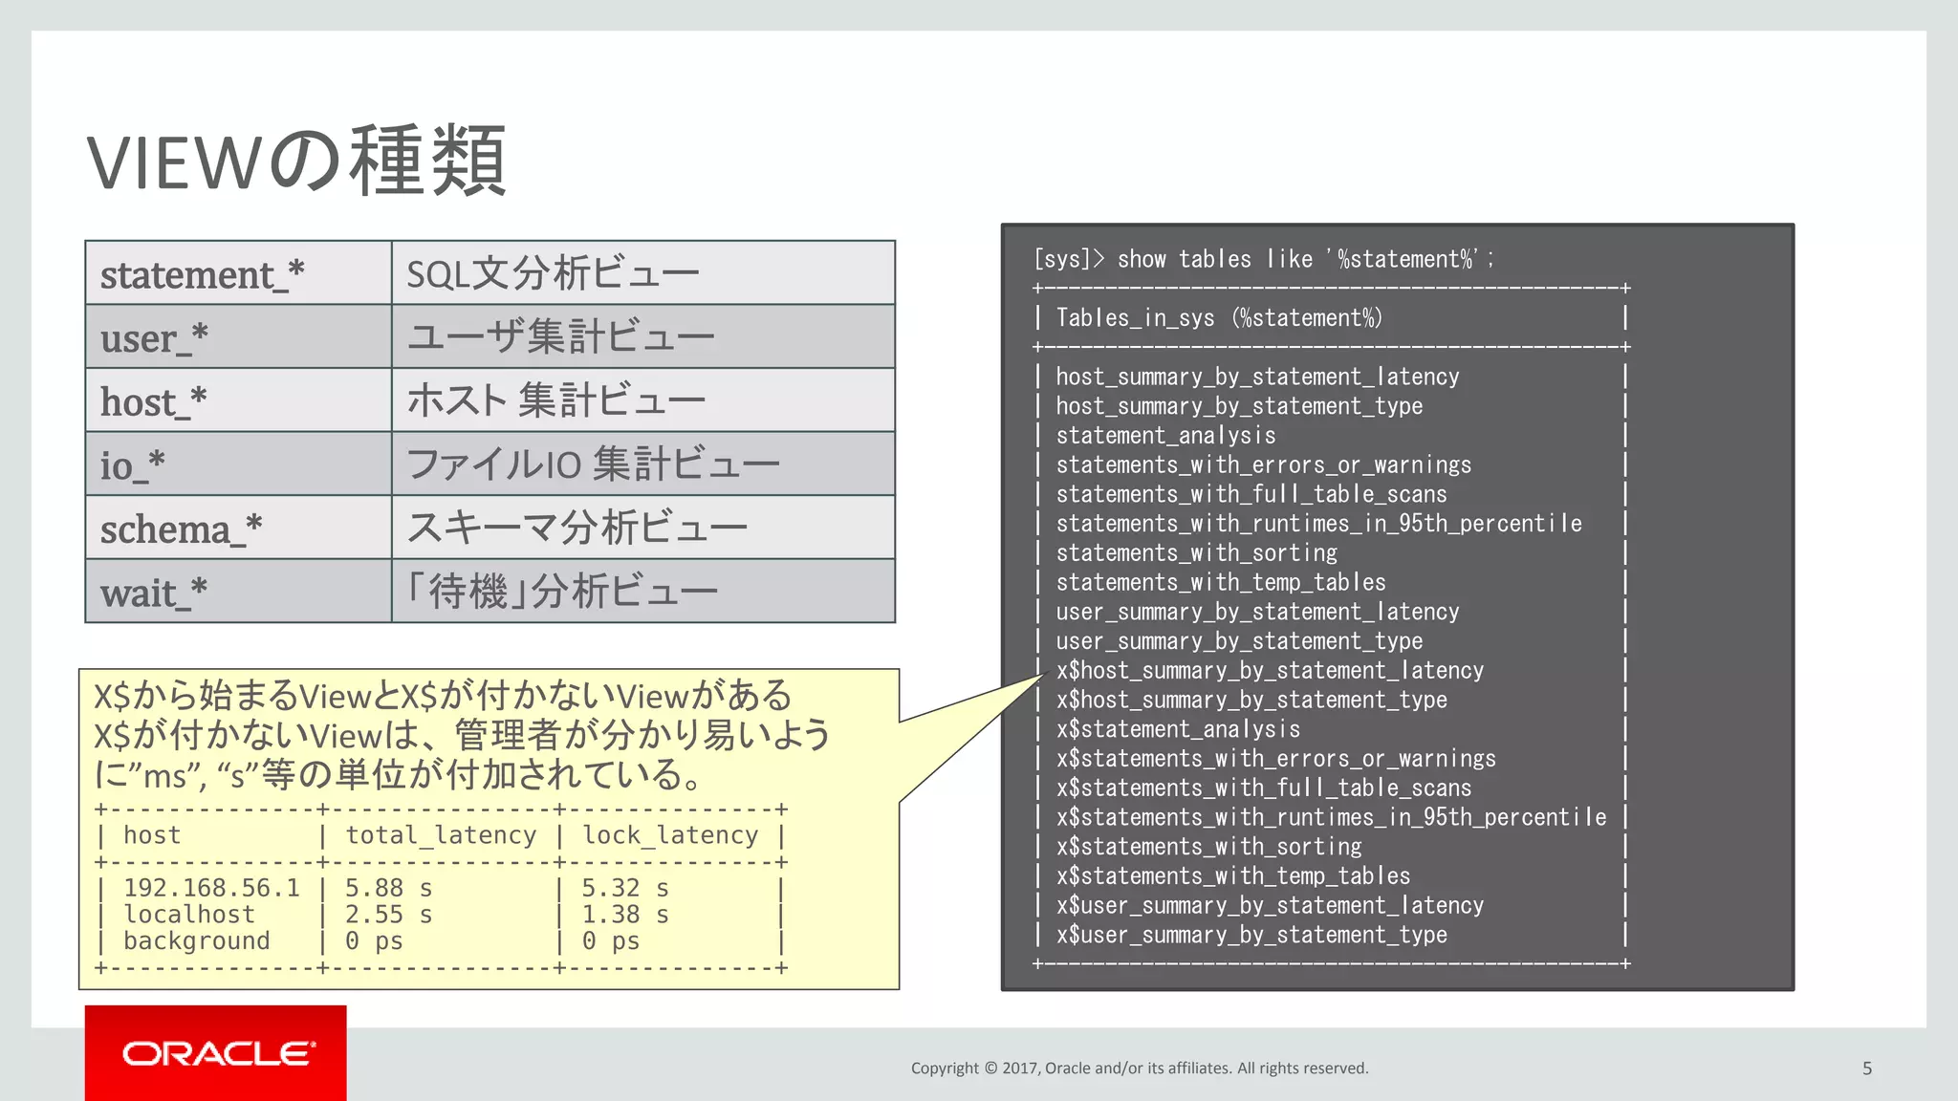Click the ファイルIO 集計ビュー cell
The height and width of the screenshot is (1101, 1958).
point(643,464)
